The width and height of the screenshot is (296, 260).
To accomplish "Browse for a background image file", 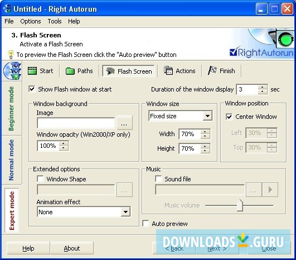I will click(x=124, y=123).
